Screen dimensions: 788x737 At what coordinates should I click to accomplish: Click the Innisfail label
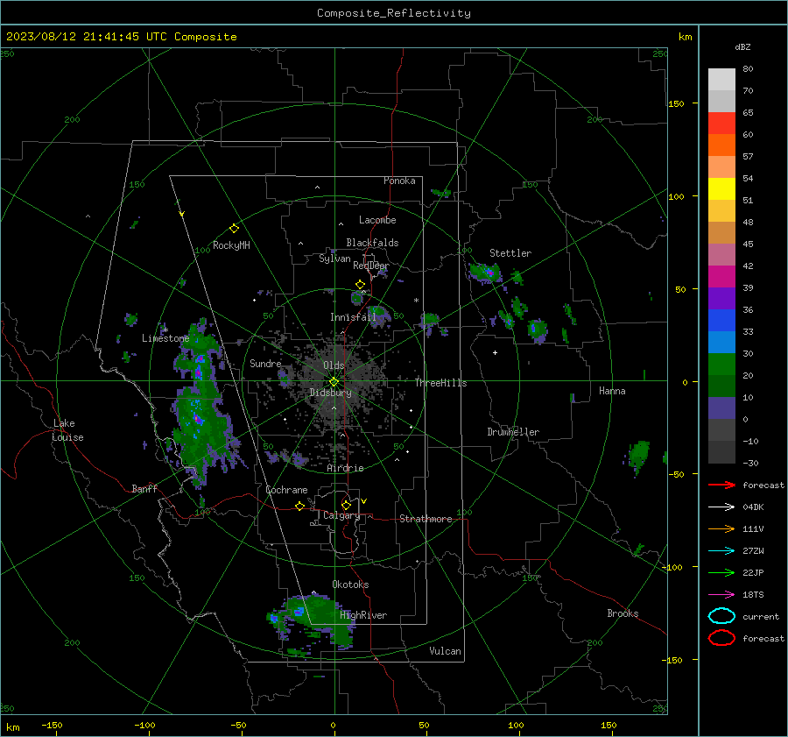[354, 317]
